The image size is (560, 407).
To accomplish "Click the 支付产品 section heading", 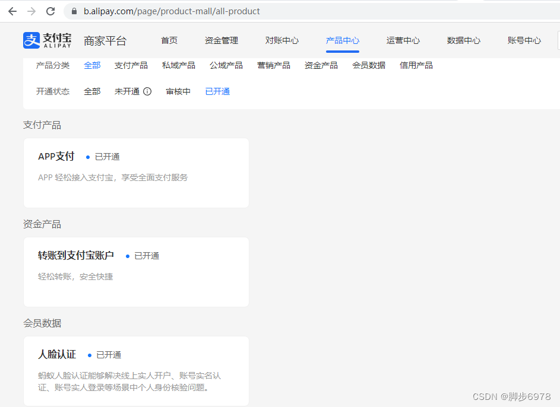I will point(42,125).
